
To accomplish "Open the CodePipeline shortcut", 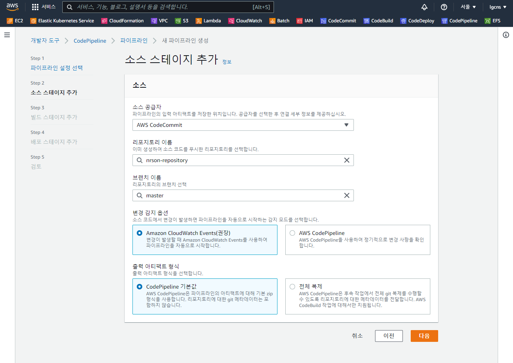I will coord(459,21).
